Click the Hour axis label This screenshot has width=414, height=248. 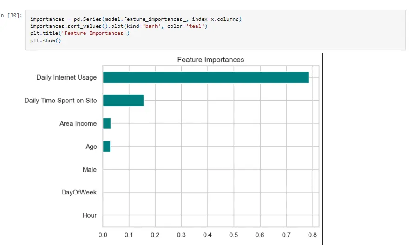pyautogui.click(x=89, y=215)
